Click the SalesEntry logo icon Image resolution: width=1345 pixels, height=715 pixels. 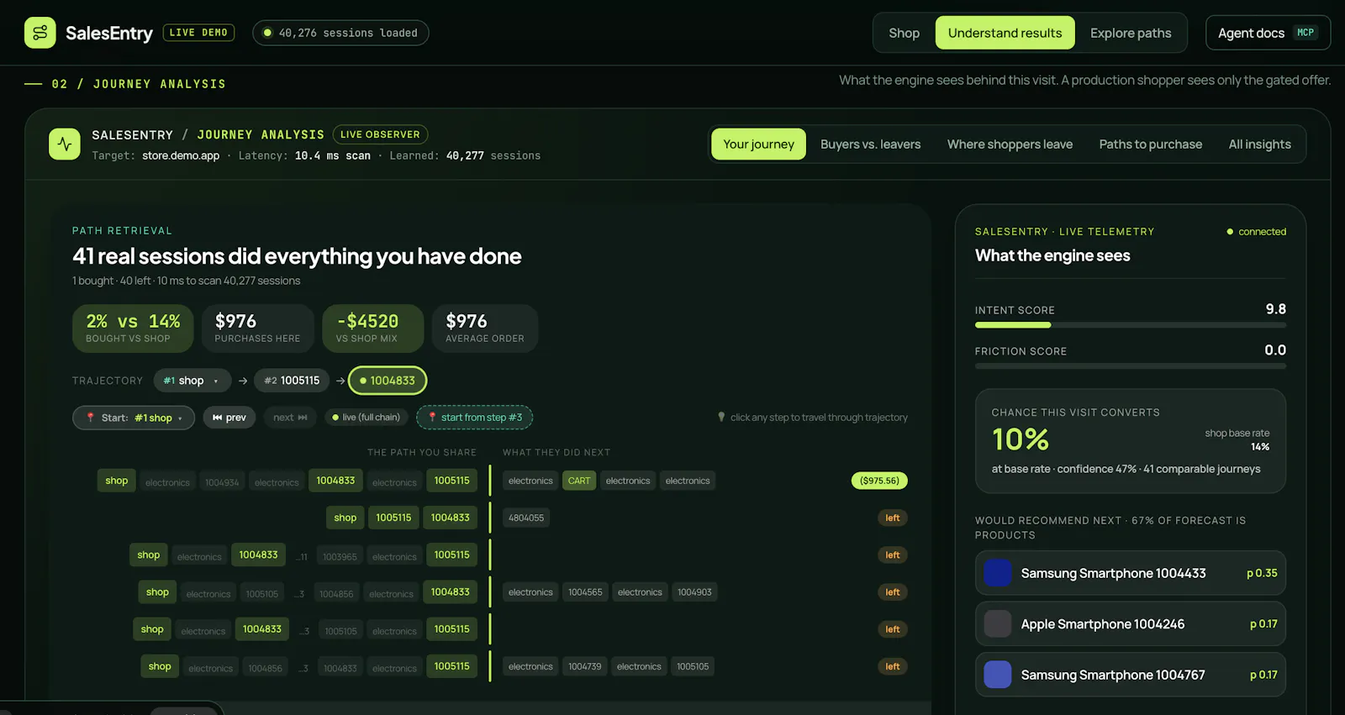pos(40,33)
